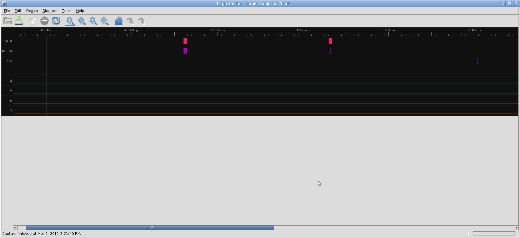Select the SS channel label

coord(10,61)
